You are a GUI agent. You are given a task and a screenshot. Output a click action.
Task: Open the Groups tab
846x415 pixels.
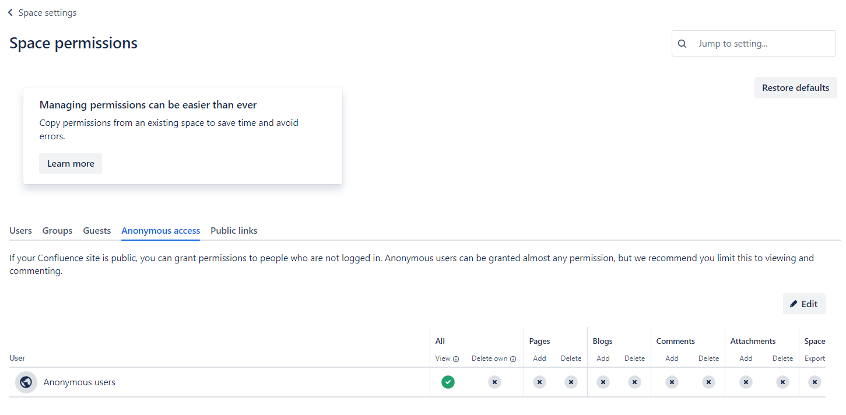(x=57, y=231)
